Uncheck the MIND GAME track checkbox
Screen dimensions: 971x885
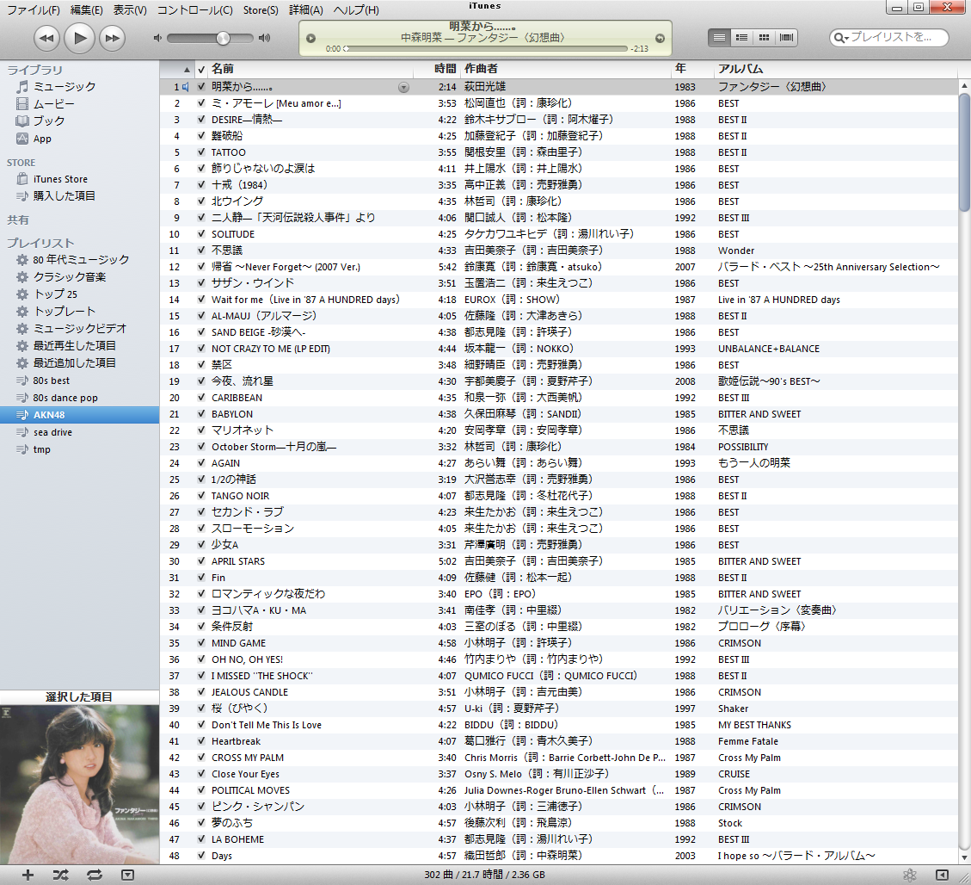click(x=201, y=643)
